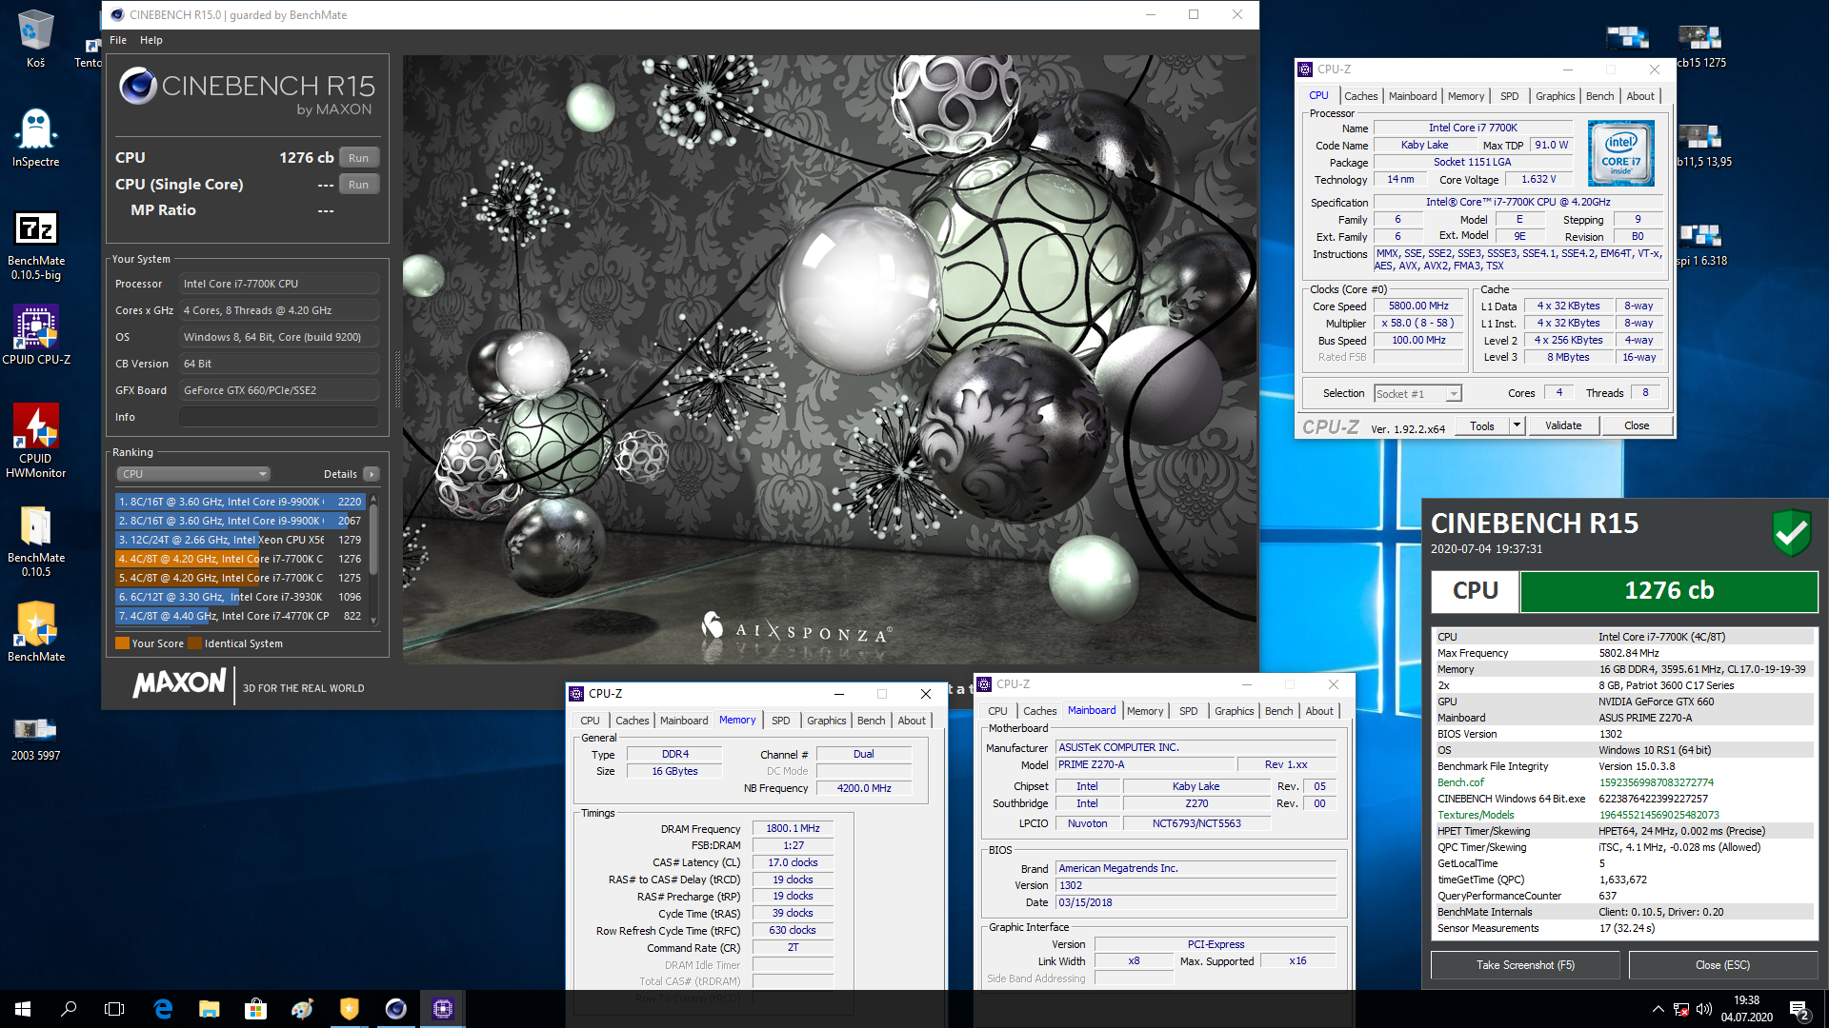Viewport: 1829px width, 1028px height.
Task: Open the Recycle Bin (Koš) desktop icon
Action: point(35,38)
